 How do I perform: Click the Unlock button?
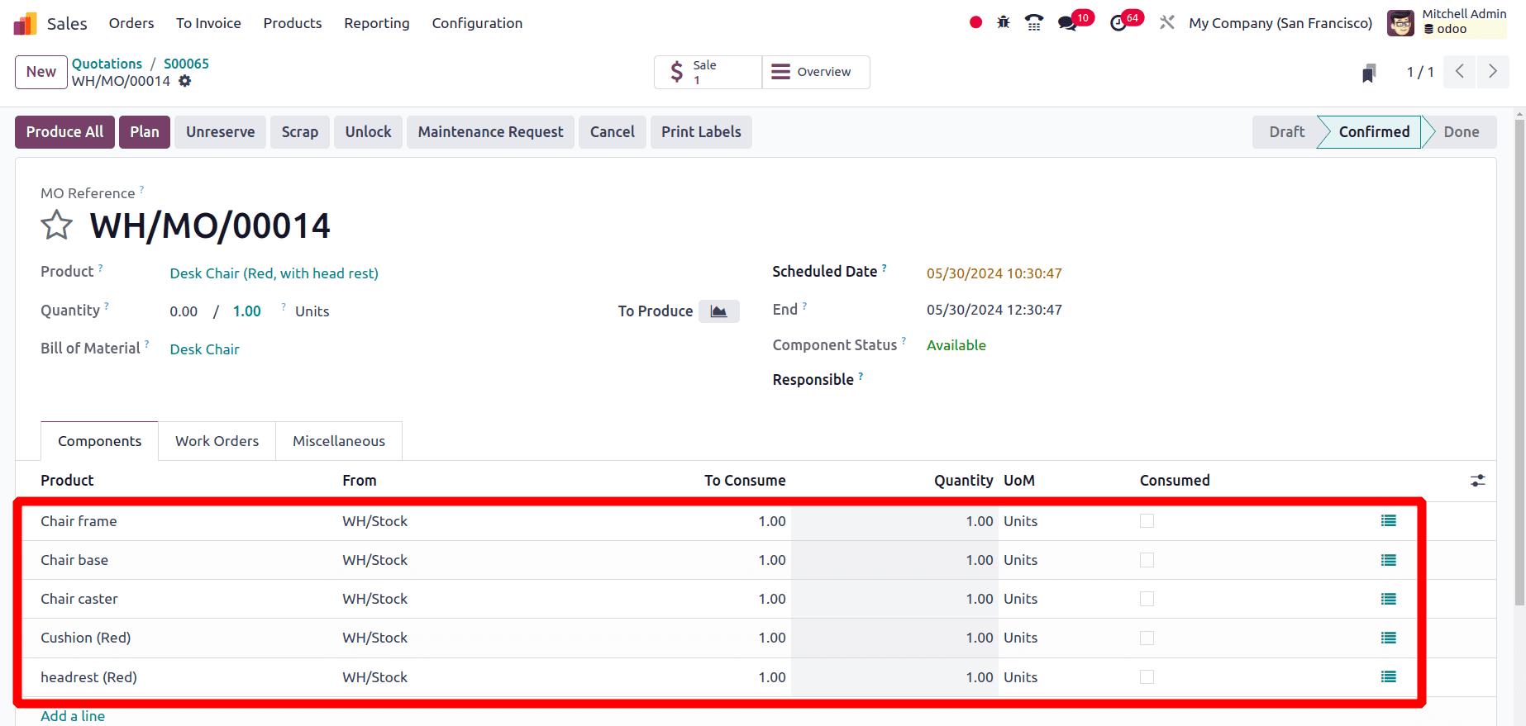(x=368, y=132)
